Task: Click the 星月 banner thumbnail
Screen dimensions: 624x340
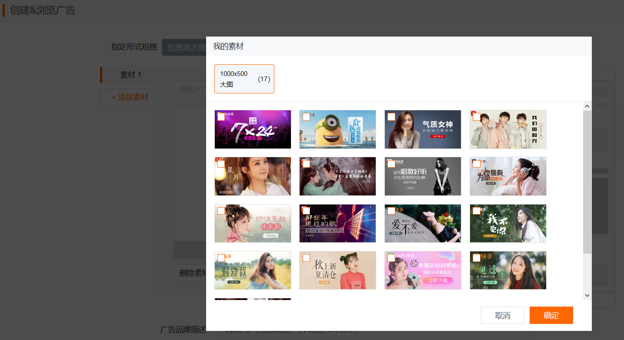Action: (x=253, y=176)
